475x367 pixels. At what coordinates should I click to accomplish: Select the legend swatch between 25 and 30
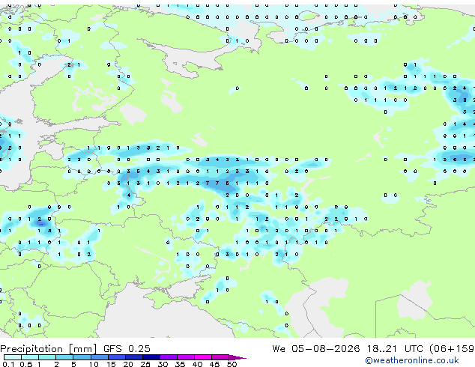pos(151,357)
